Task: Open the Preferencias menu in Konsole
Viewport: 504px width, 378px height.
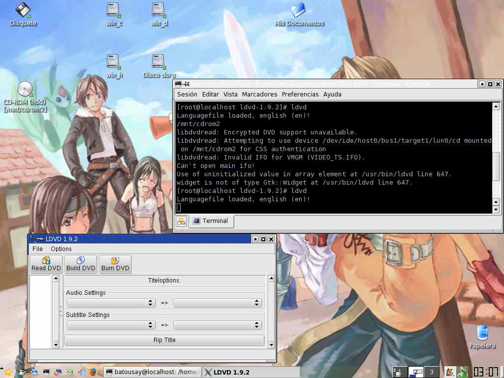Action: [300, 94]
